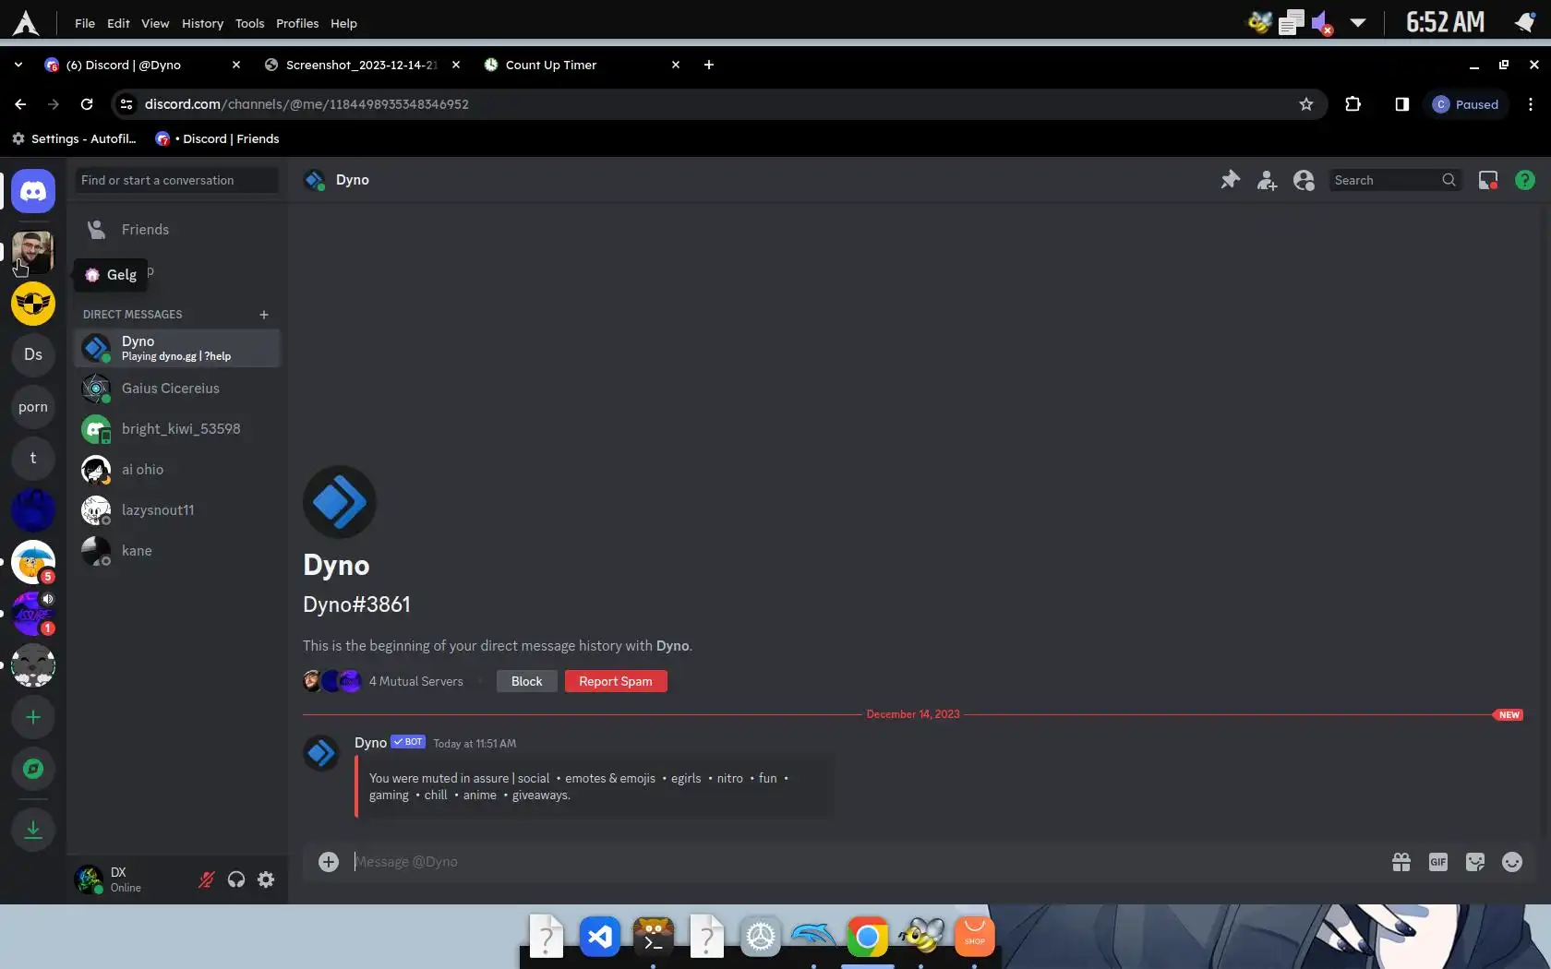Reload the Discord page
The image size is (1551, 969).
pyautogui.click(x=87, y=104)
